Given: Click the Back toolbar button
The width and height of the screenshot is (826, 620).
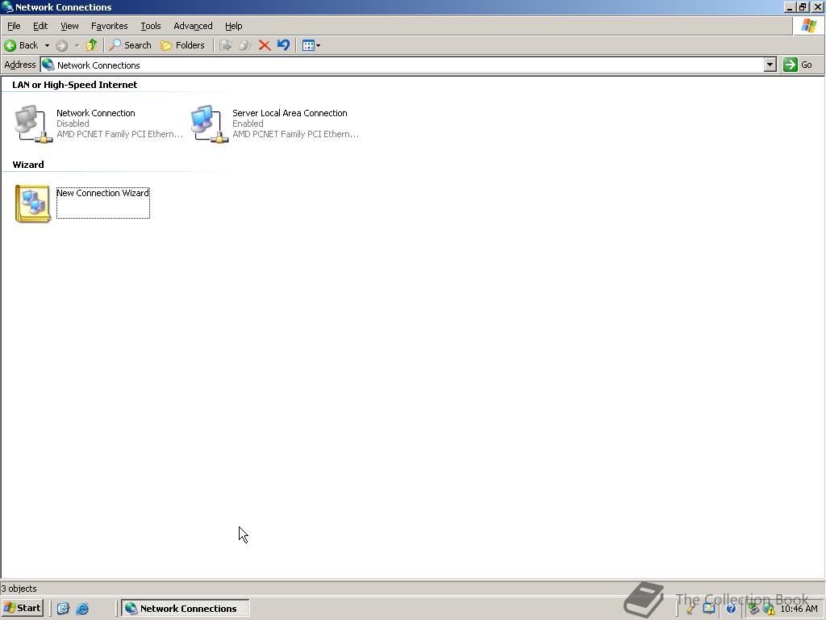Looking at the screenshot, I should coord(22,45).
